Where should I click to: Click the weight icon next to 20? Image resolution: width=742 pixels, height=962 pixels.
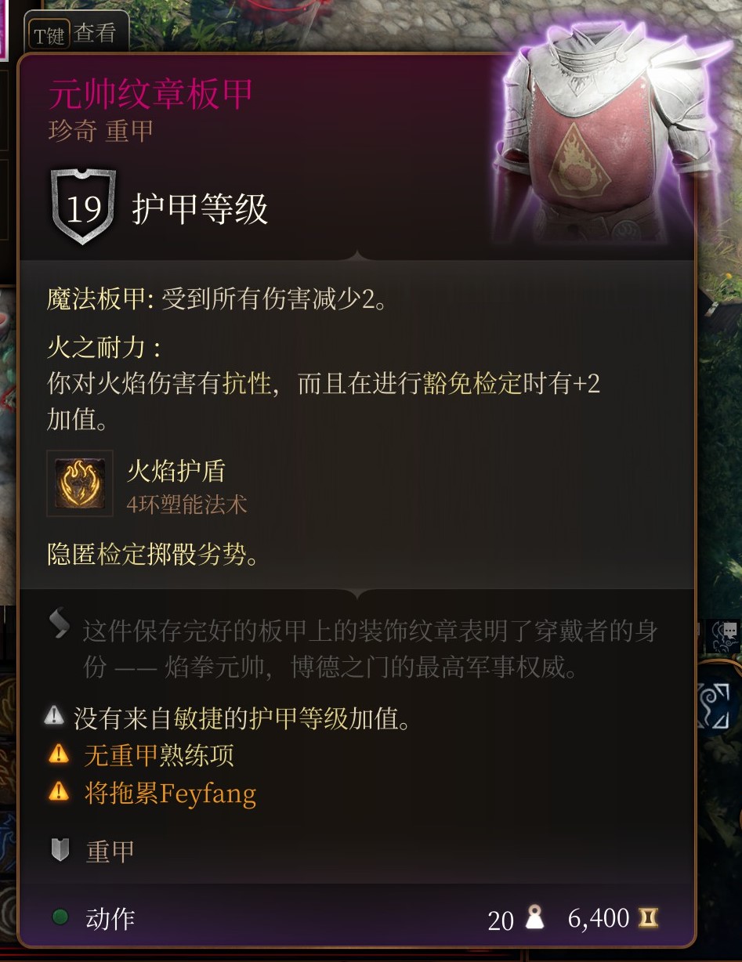point(535,917)
